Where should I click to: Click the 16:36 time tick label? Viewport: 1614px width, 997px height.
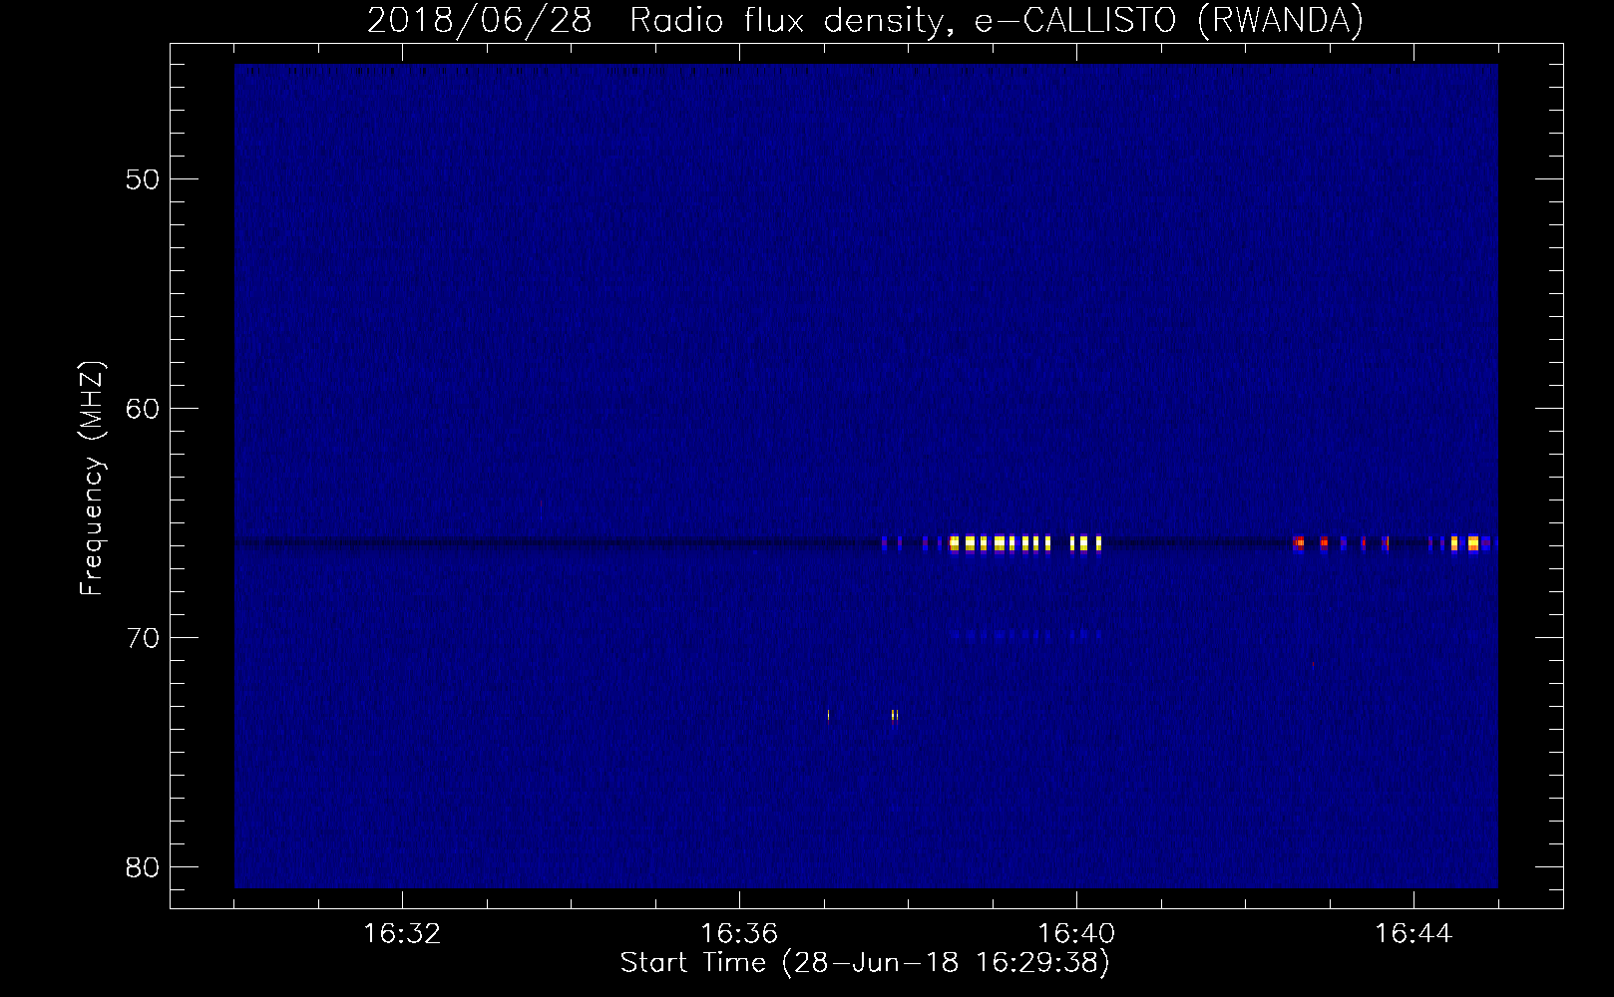pyautogui.click(x=739, y=934)
